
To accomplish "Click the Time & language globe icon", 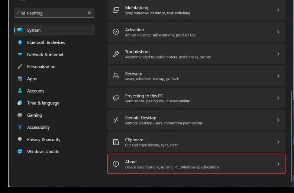I will 20,103.
